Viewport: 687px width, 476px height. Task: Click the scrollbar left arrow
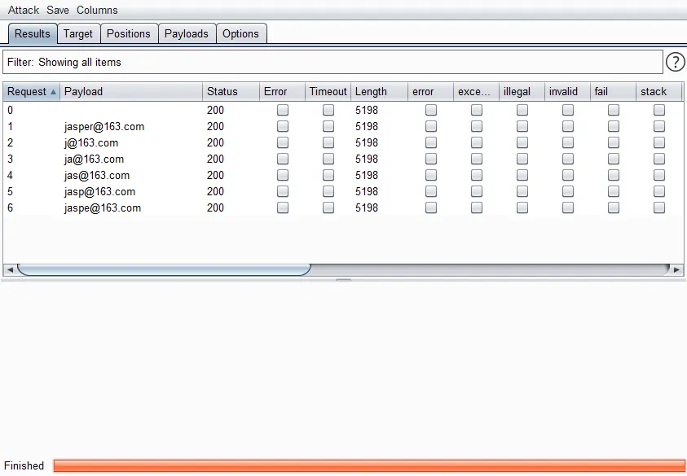click(10, 270)
